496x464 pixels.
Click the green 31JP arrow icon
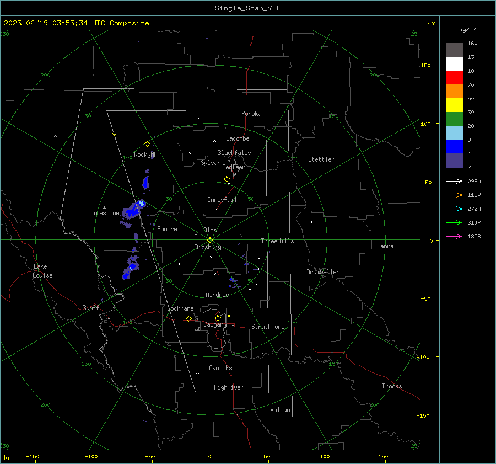coord(454,223)
